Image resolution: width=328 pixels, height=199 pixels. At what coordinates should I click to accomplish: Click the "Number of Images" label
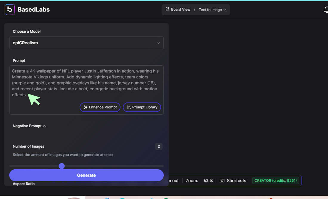(28, 146)
